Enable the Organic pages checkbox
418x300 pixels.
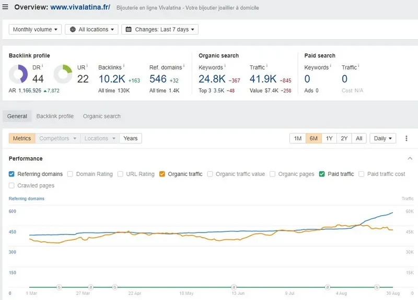point(272,174)
